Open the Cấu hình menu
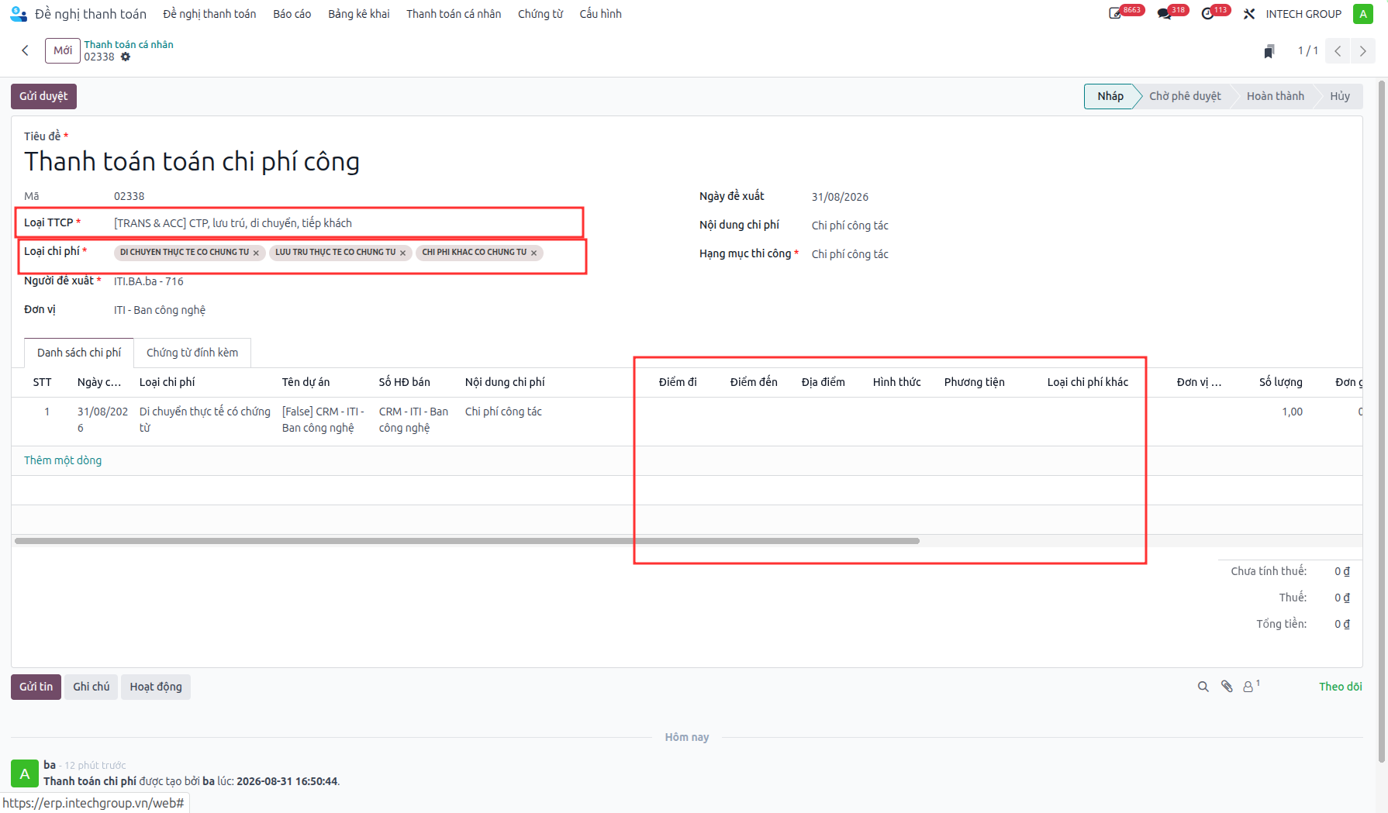This screenshot has width=1388, height=813. [x=601, y=14]
